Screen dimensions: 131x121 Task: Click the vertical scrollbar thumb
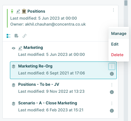[x=126, y=3]
